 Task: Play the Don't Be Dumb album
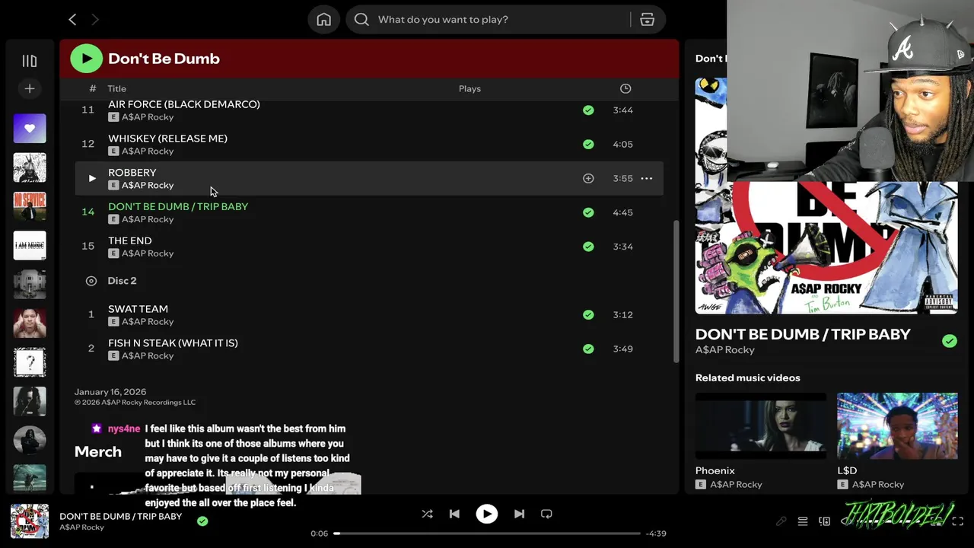click(x=87, y=59)
